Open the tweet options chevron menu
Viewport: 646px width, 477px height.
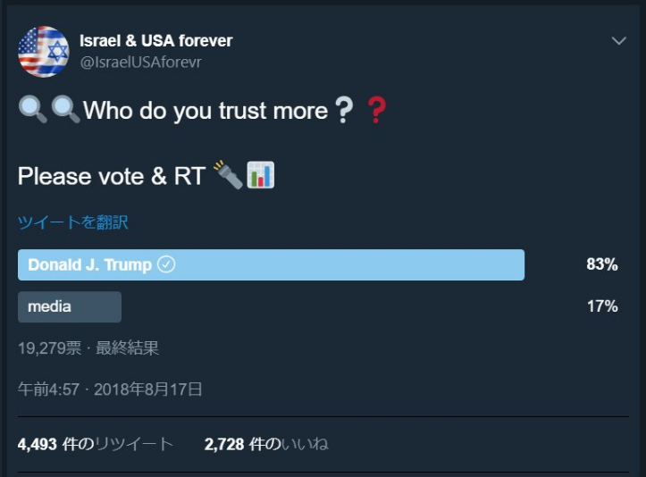tap(619, 41)
